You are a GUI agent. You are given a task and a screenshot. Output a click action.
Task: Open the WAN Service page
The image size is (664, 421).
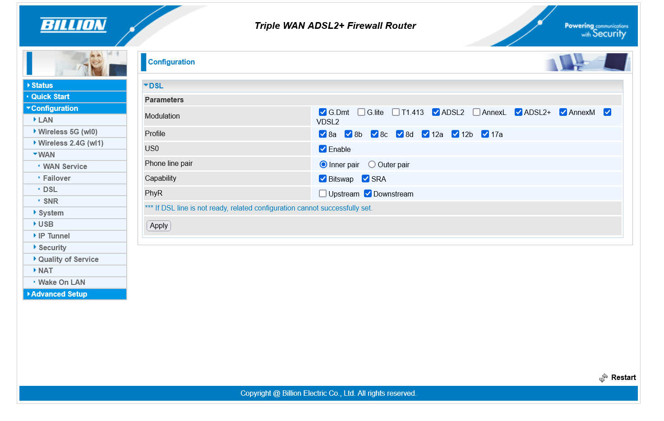(65, 166)
